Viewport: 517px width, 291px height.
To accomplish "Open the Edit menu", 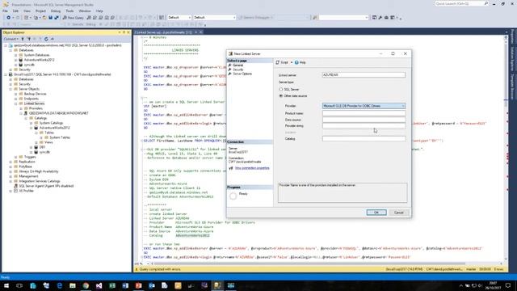I will coord(15,11).
